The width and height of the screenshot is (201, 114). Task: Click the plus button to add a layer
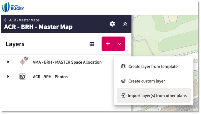[108, 44]
